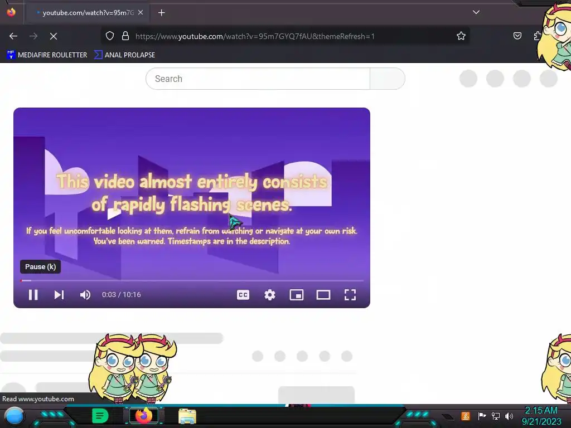The height and width of the screenshot is (428, 571).
Task: Go forward to the next page
Action: pyautogui.click(x=33, y=36)
